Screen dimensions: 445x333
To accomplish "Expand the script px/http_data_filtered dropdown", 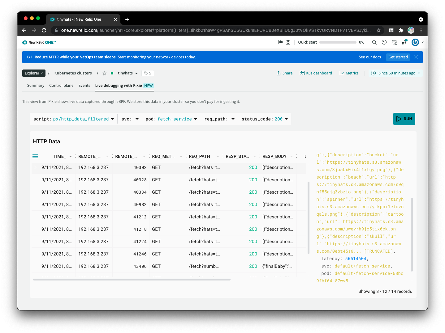I will 112,119.
